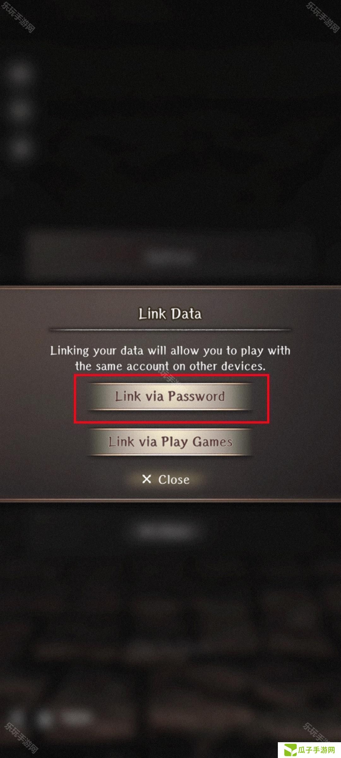Click the 乐玩手游网 watermark at bottom-left corner

pos(21,737)
